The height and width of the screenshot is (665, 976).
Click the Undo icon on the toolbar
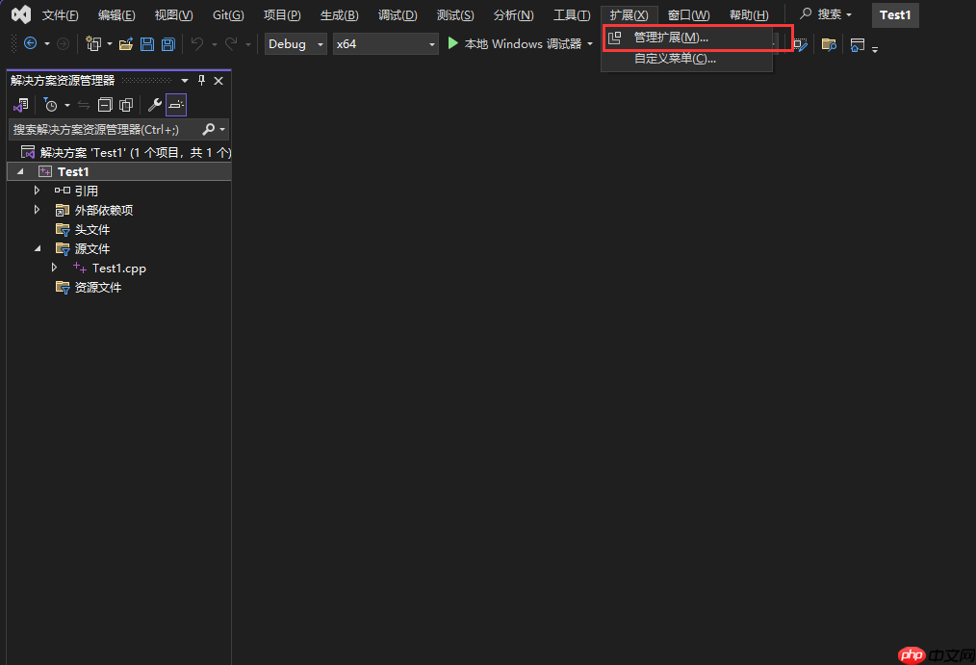click(195, 43)
